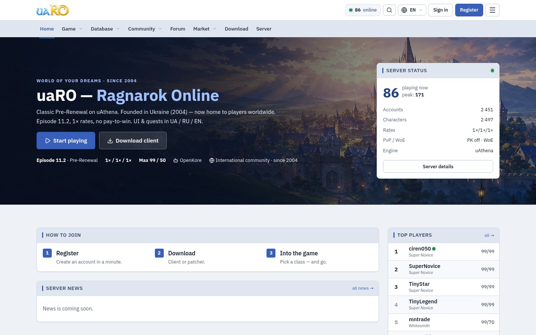The height and width of the screenshot is (335, 536).
Task: Open the Download nav item
Action: click(236, 29)
